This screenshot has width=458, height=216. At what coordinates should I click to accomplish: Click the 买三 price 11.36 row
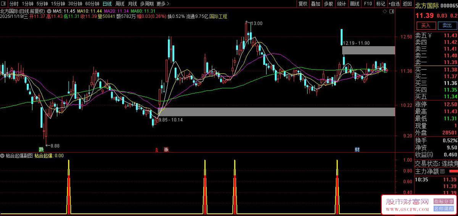click(436, 83)
